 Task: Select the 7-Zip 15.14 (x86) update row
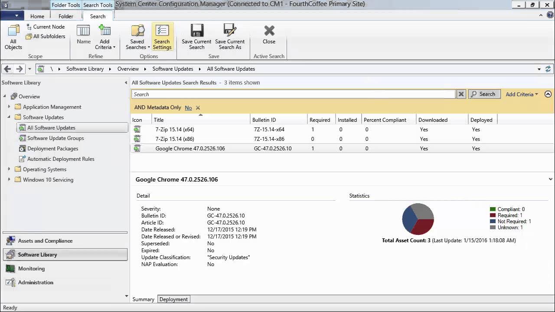[343, 139]
